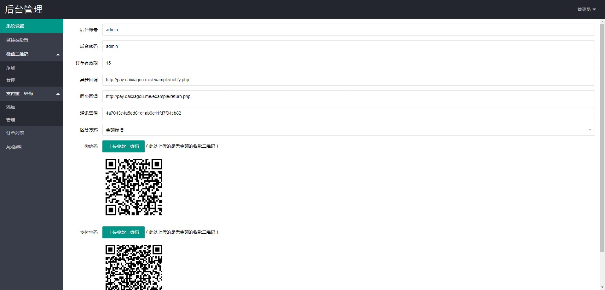Screen dimensions: 605x290
Task: Go to 订单列表 in the sidebar
Action: click(32, 133)
